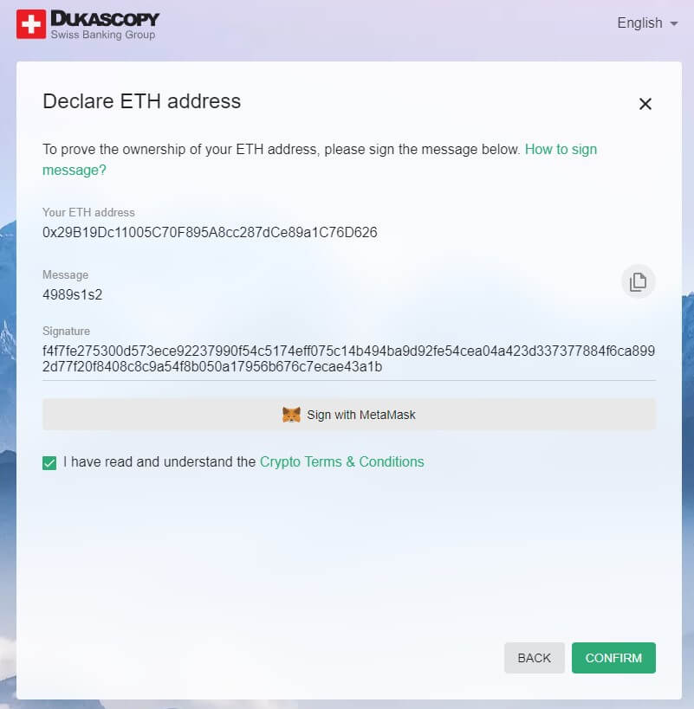Click the message code 4989s1s2
The image size is (694, 709).
[73, 295]
